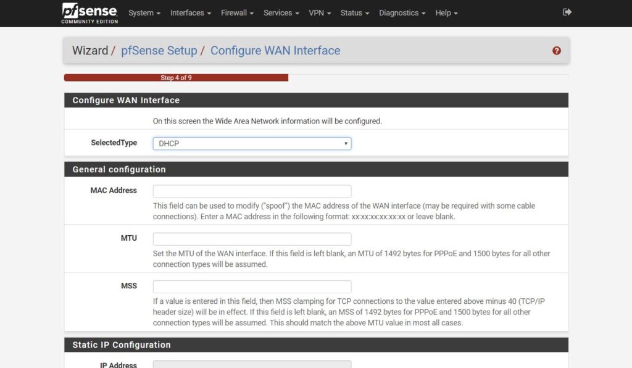The image size is (632, 368).
Task: Click the MAC address spoof help text
Action: tap(344, 211)
